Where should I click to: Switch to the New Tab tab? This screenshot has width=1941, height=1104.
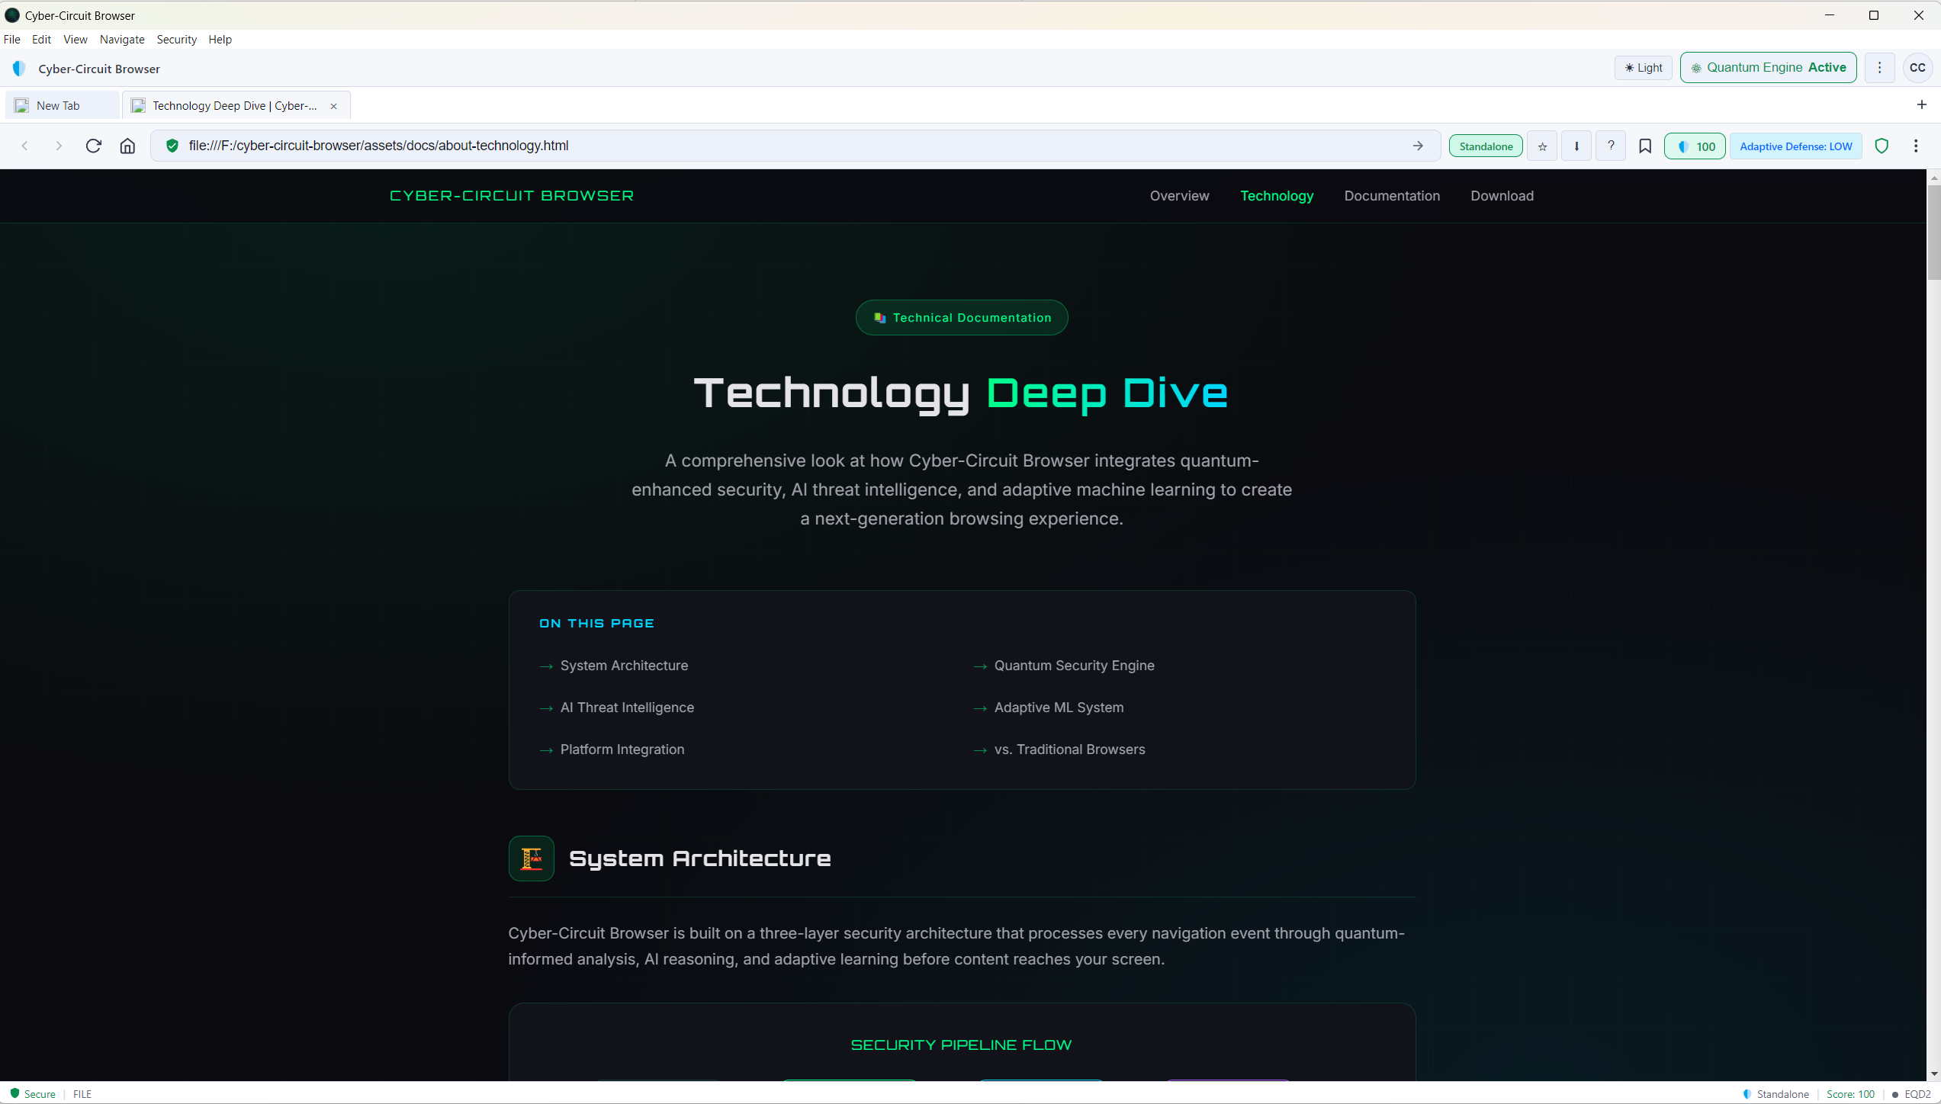pyautogui.click(x=59, y=105)
